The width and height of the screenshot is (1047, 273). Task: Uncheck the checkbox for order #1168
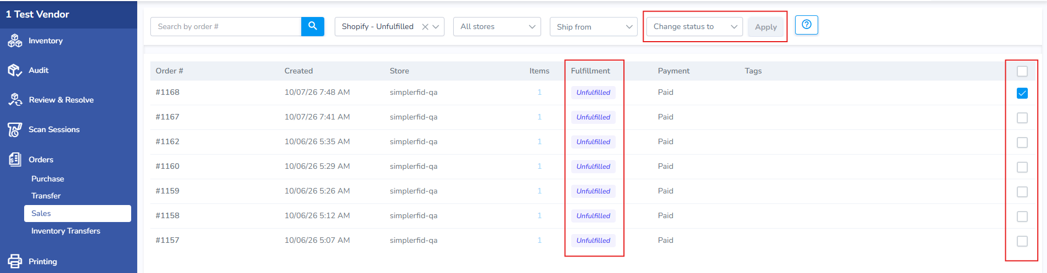[x=1022, y=93]
